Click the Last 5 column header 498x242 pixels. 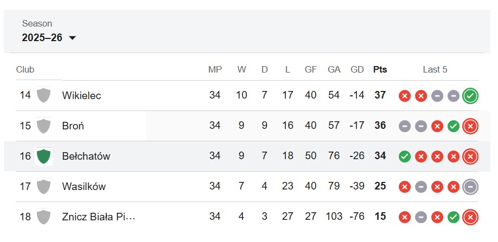(435, 70)
